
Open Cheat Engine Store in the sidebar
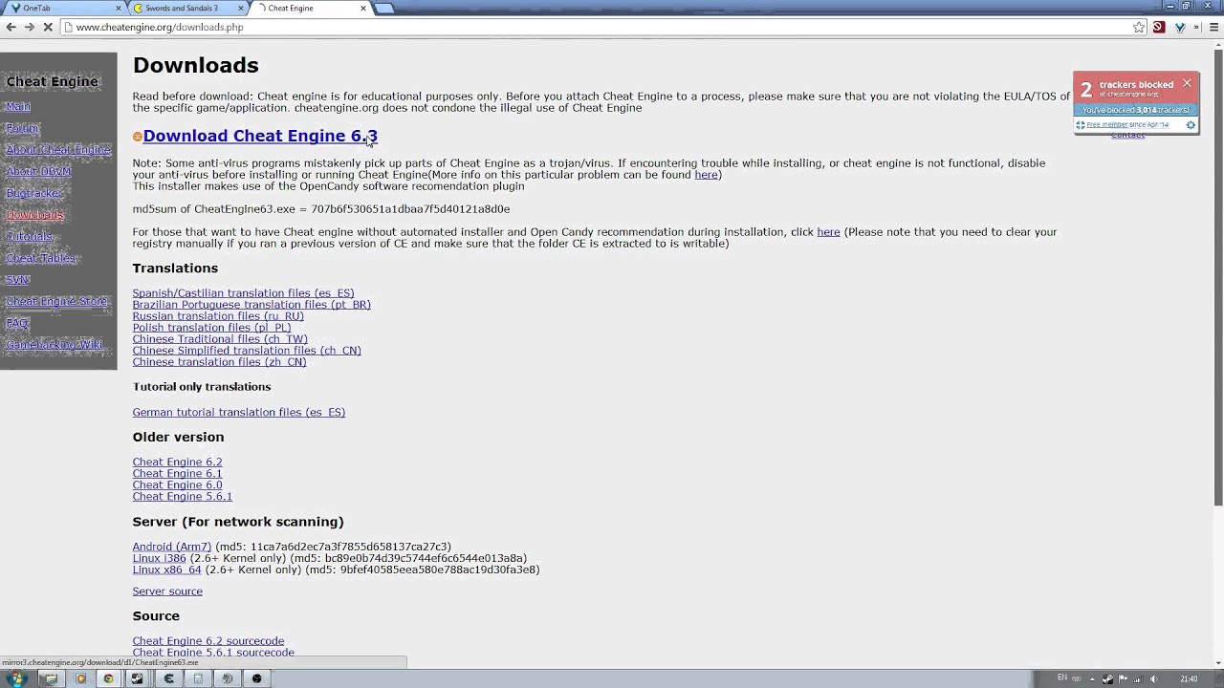point(56,301)
